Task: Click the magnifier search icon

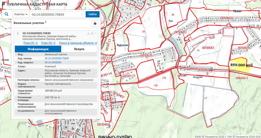Action: (7, 14)
